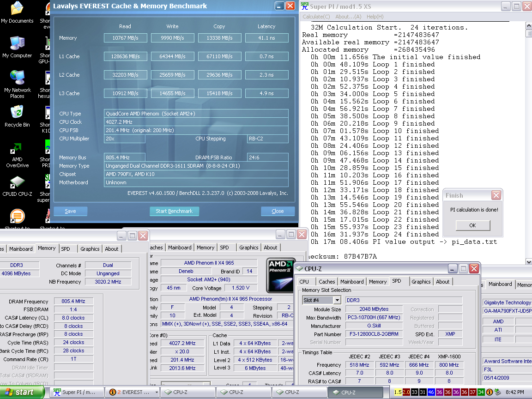
Task: Click the blue 46 temperature tray icon
Action: pos(431,392)
